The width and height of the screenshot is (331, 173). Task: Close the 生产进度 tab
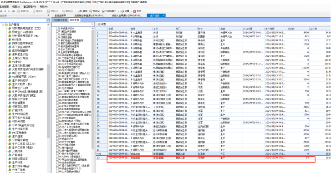click(x=163, y=15)
